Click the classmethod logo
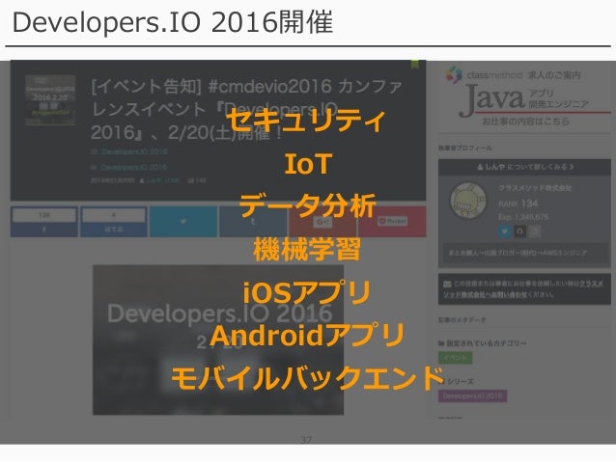Viewport: 616px width, 462px height. (484, 74)
